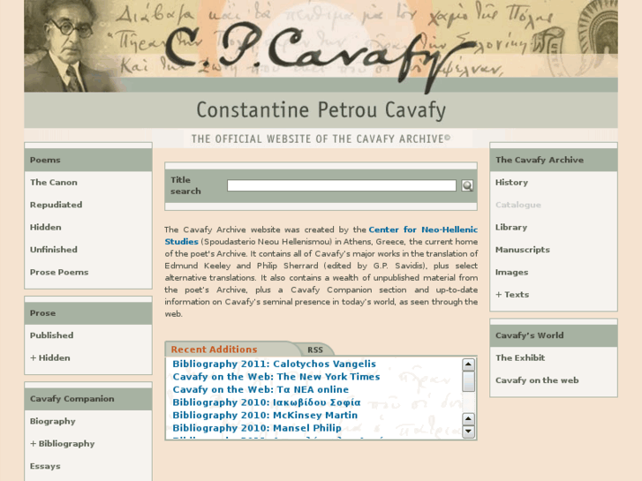The height and width of the screenshot is (481, 642).
Task: Expand the + Hidden prose item
Action: pyautogui.click(x=50, y=357)
